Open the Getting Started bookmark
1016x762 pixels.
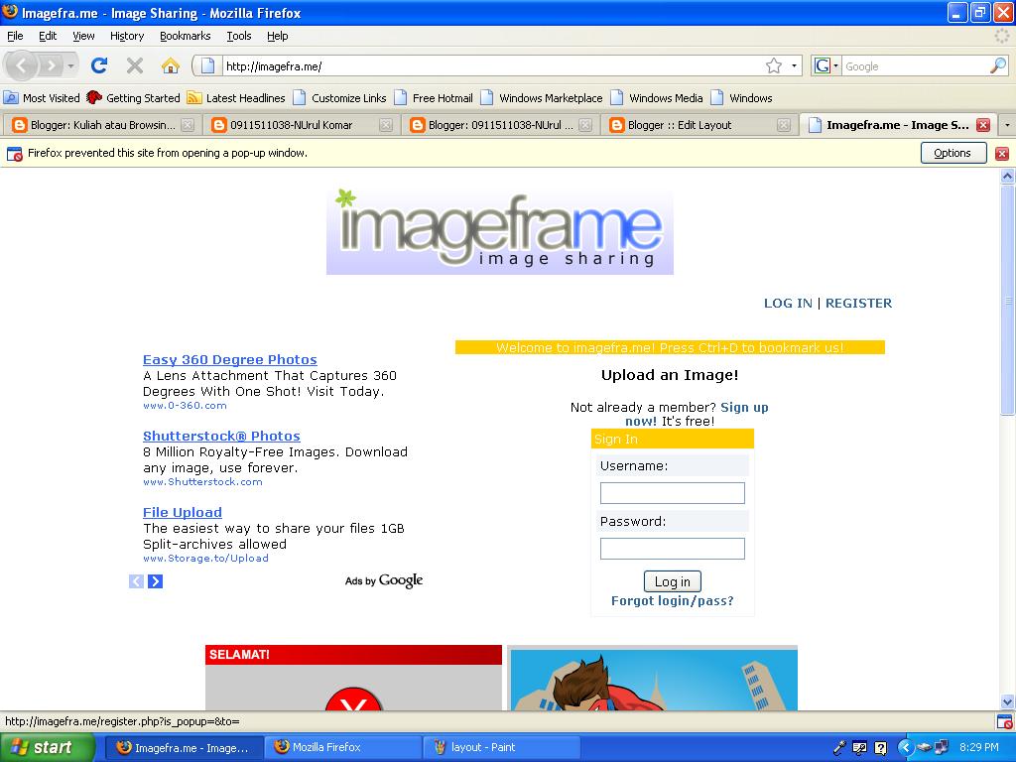(134, 98)
